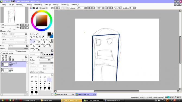Select the Eraser tool
This screenshot has width=182, height=102.
[x=38, y=41]
